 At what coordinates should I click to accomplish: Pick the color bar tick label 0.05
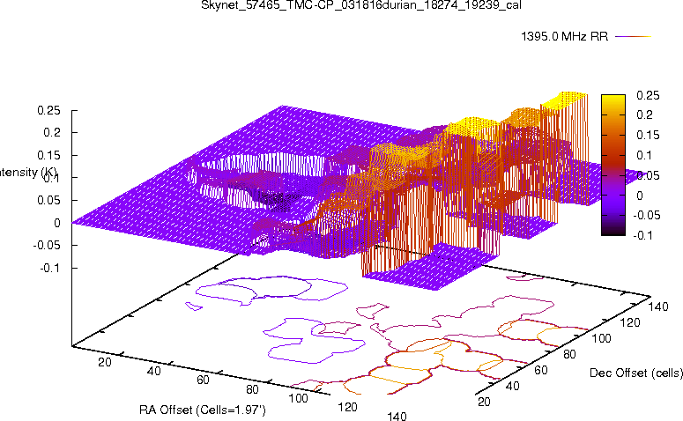click(x=648, y=175)
